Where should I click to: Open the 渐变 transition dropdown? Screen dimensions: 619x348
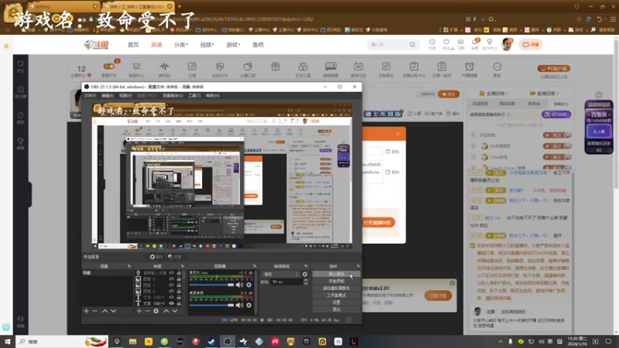point(281,275)
